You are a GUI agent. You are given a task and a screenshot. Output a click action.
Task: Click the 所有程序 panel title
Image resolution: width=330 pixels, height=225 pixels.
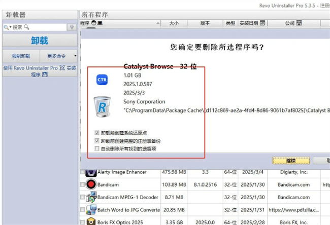(95, 15)
